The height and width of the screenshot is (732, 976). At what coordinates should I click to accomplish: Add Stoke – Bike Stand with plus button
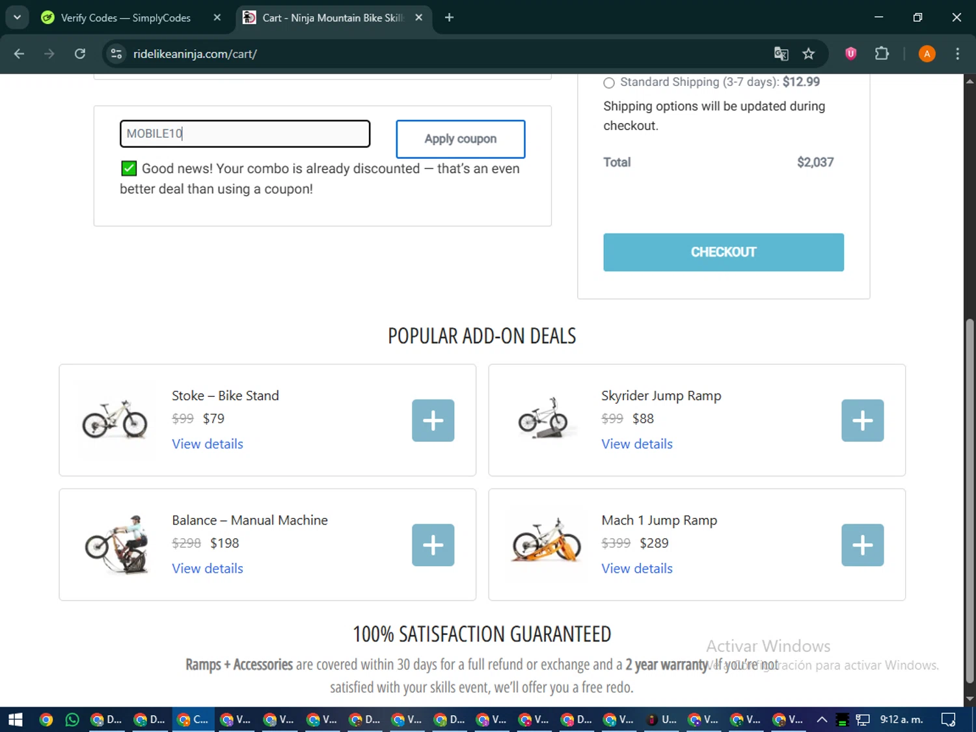click(433, 420)
